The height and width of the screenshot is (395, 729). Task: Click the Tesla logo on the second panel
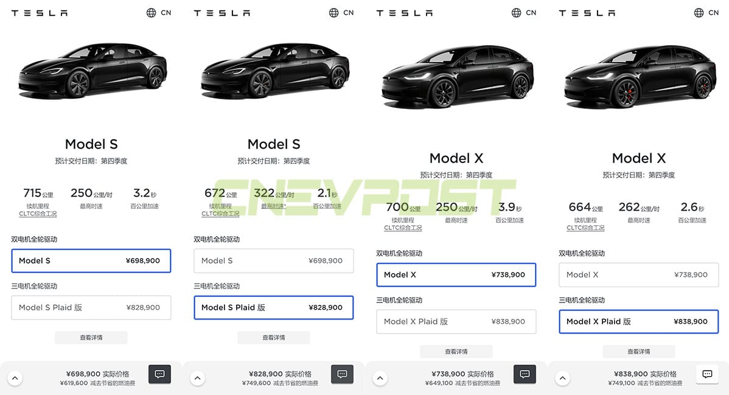point(221,12)
